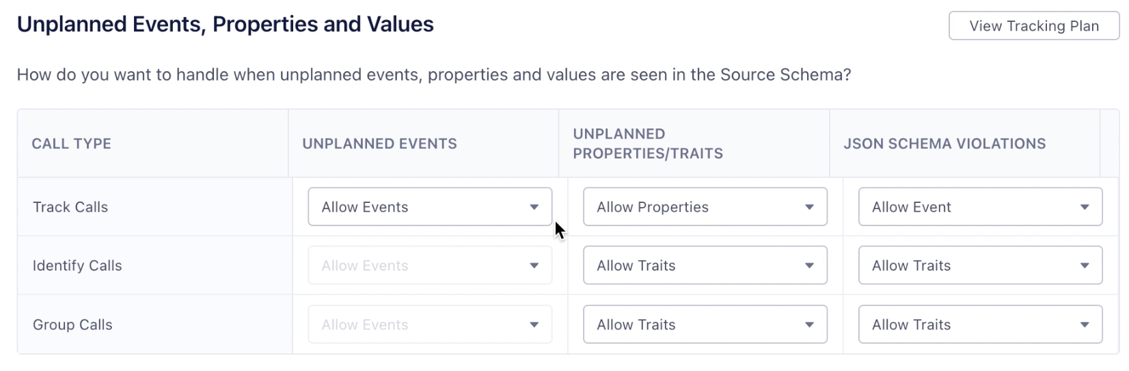Expand Identify Calls unplanned traits dropdown

[705, 266]
